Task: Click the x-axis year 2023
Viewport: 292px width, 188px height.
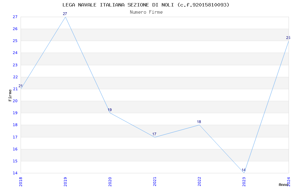Action: coord(244,182)
